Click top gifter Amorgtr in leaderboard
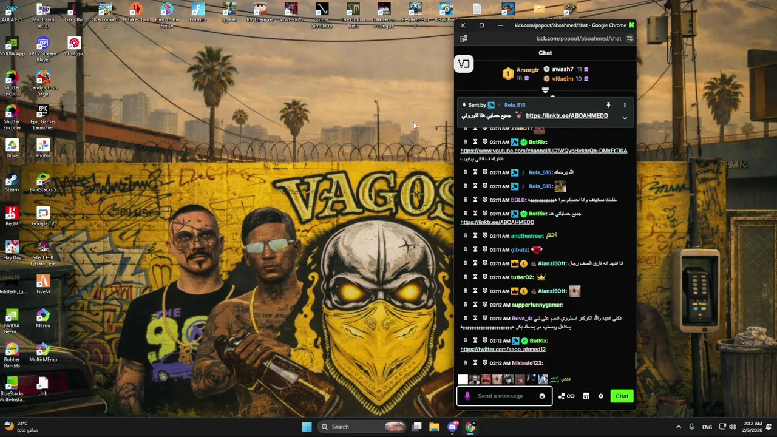 click(528, 70)
